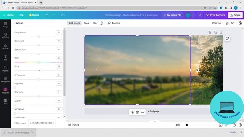Reload the browser page
This screenshot has height=137, width=244.
pyautogui.click(x=13, y=8)
